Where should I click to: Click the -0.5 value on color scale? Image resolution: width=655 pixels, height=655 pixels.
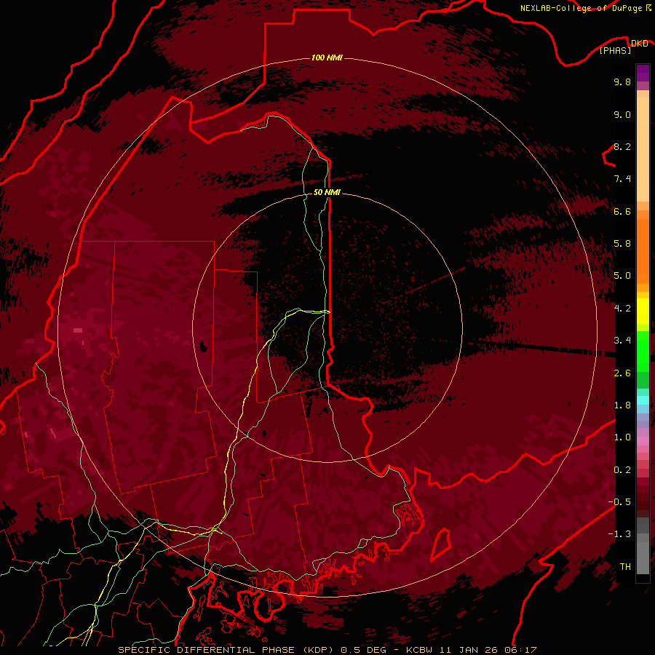pos(619,501)
